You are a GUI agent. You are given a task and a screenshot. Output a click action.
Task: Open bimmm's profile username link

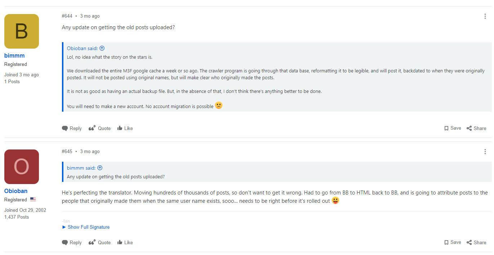pyautogui.click(x=14, y=56)
